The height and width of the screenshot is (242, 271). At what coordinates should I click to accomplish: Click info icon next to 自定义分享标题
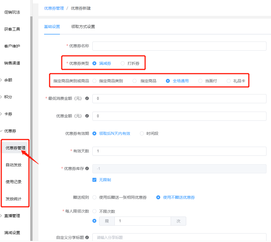[87, 237]
